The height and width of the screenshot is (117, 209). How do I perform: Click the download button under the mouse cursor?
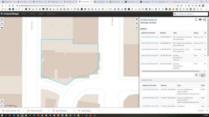pos(202,75)
